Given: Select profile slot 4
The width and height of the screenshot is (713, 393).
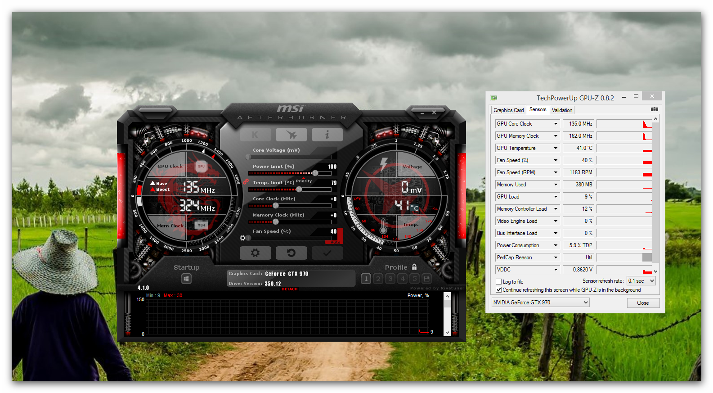Looking at the screenshot, I should (x=403, y=279).
